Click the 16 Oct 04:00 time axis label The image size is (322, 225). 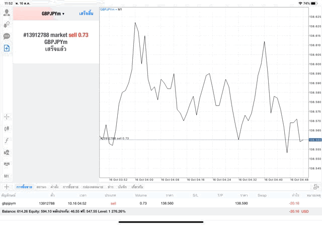point(144,180)
